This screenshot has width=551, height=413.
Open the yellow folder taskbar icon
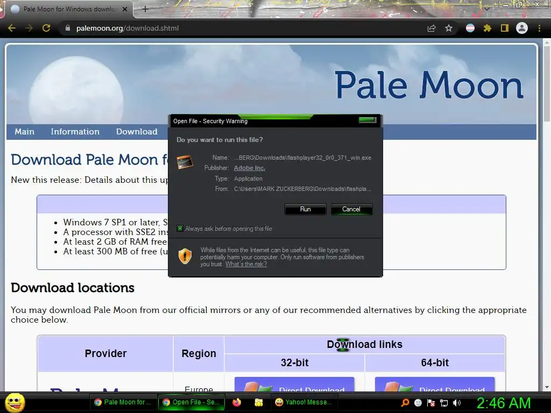[x=259, y=402]
